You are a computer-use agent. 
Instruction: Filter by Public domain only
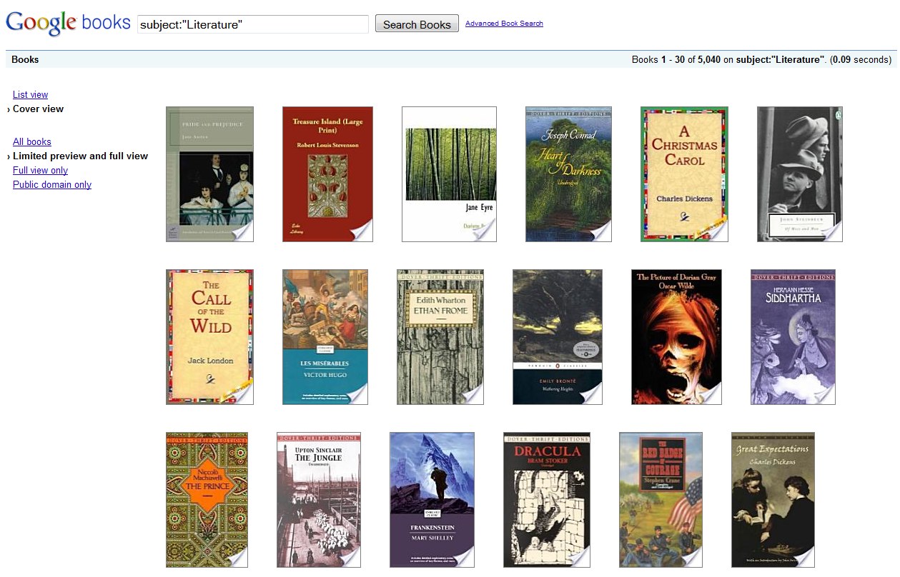[52, 184]
